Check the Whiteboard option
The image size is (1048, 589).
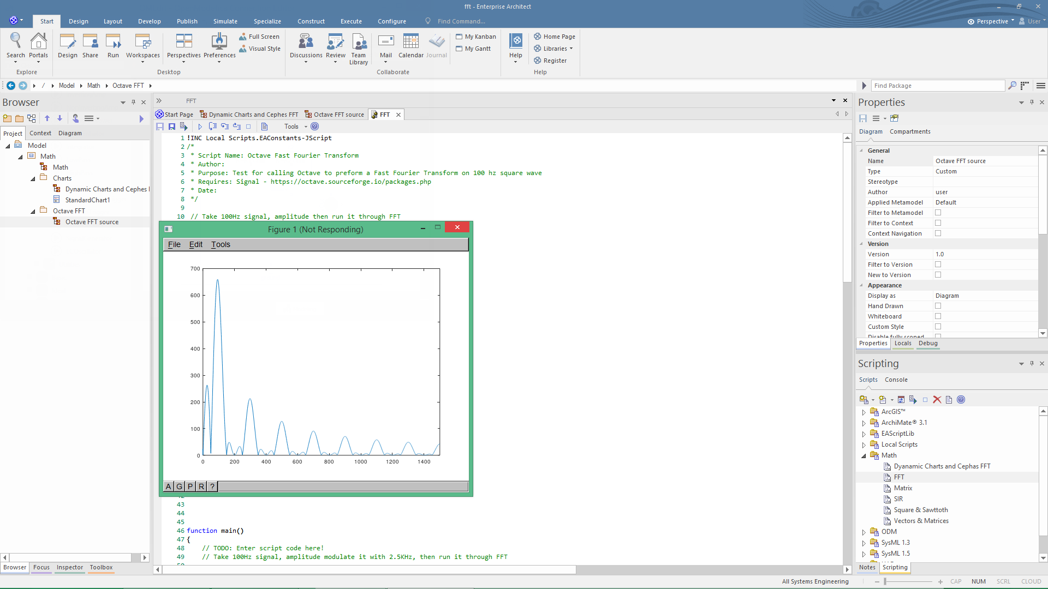(938, 316)
